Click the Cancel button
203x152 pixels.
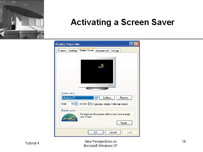tap(113, 132)
